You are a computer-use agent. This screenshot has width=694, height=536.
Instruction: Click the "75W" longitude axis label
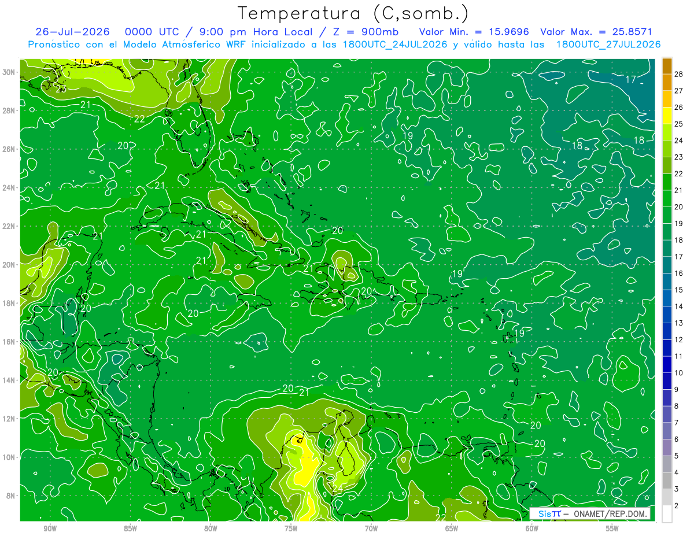(291, 528)
